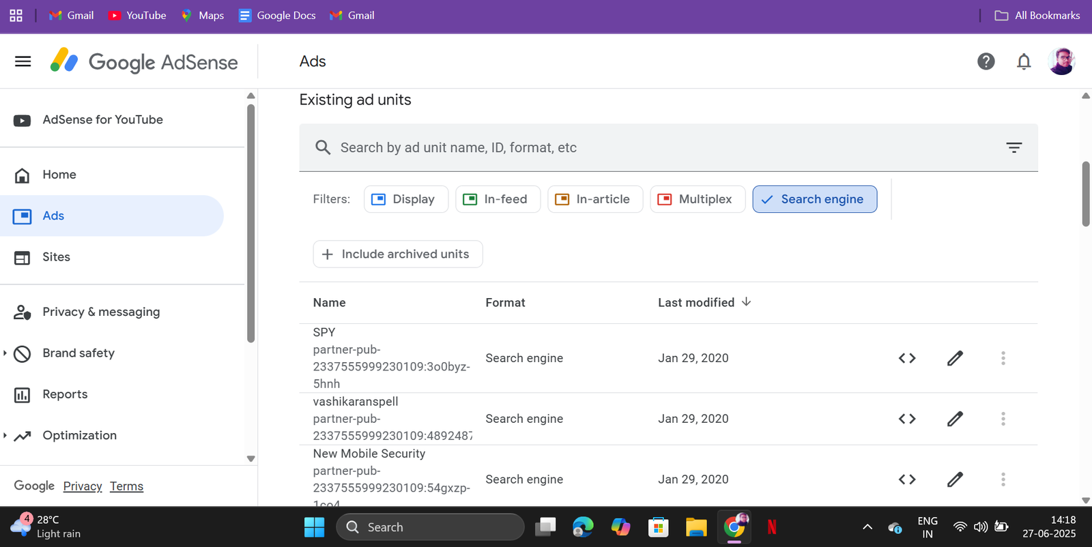Click the sidebar vertical scrollbar
1092x547 pixels.
[x=250, y=223]
